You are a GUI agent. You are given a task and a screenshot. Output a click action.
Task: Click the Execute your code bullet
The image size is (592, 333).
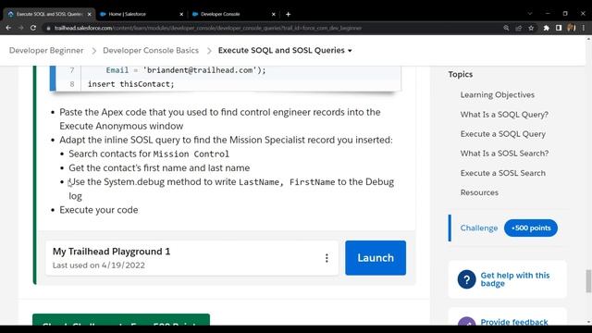tap(99, 210)
